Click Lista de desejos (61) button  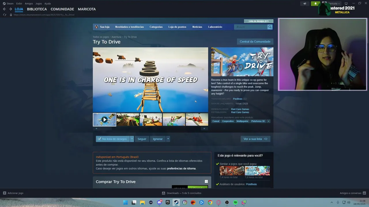(259, 21)
